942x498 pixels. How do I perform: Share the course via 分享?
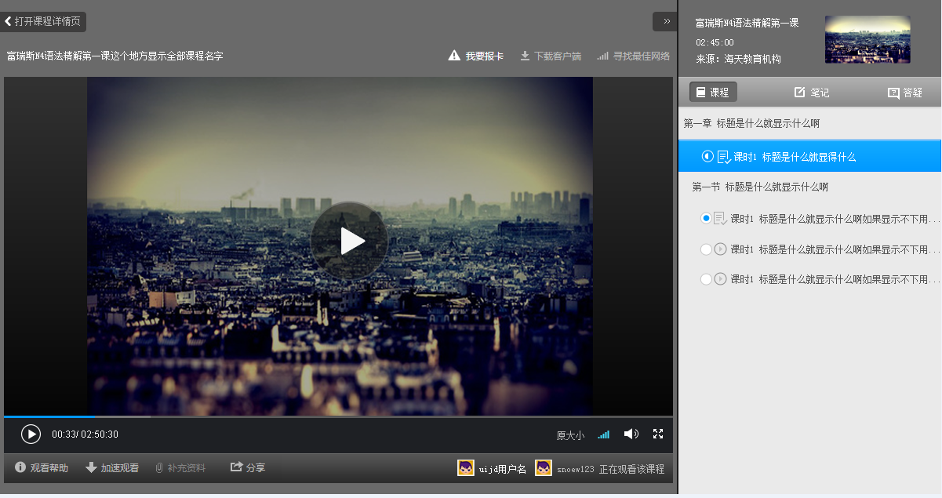pos(248,467)
